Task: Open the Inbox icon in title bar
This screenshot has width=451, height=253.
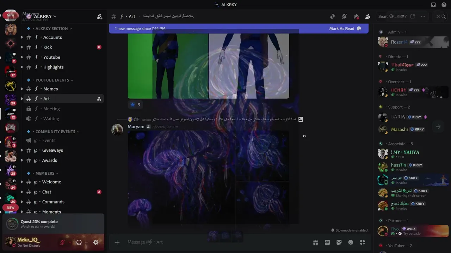Action: (x=433, y=5)
